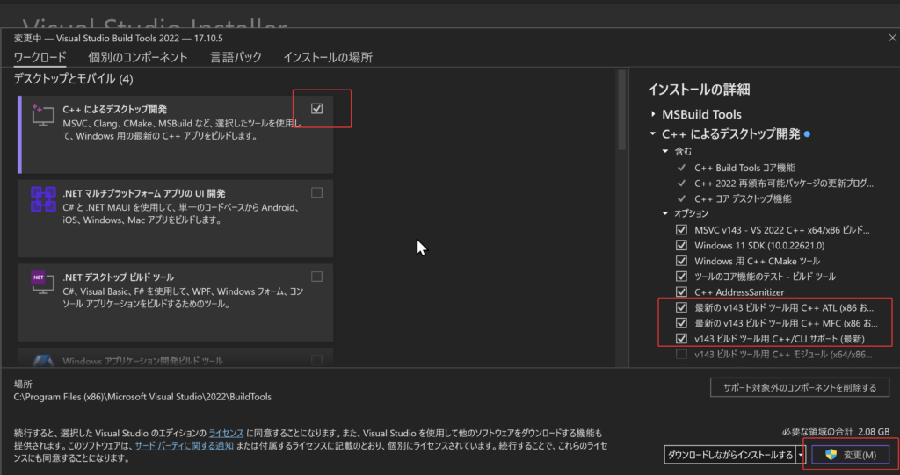Click the workload list vertical scrollbar
The height and width of the screenshot is (475, 900).
[621, 110]
